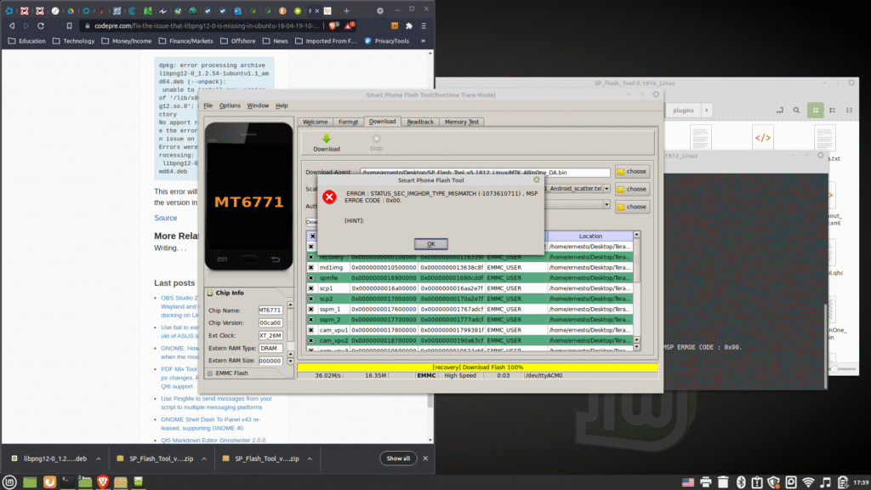
Task: Open the Linux Mint start menu
Action: pos(10,482)
